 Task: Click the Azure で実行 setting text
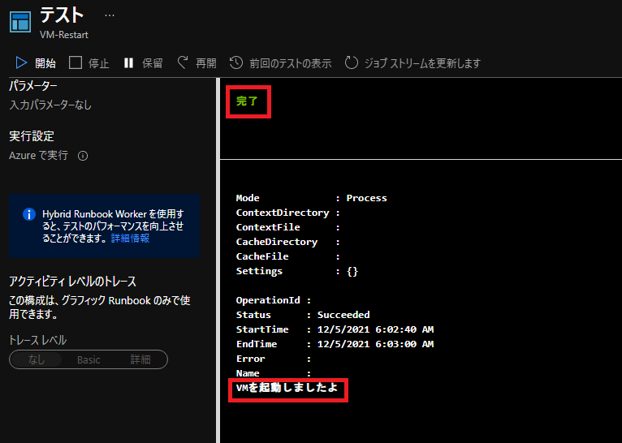pyautogui.click(x=38, y=155)
